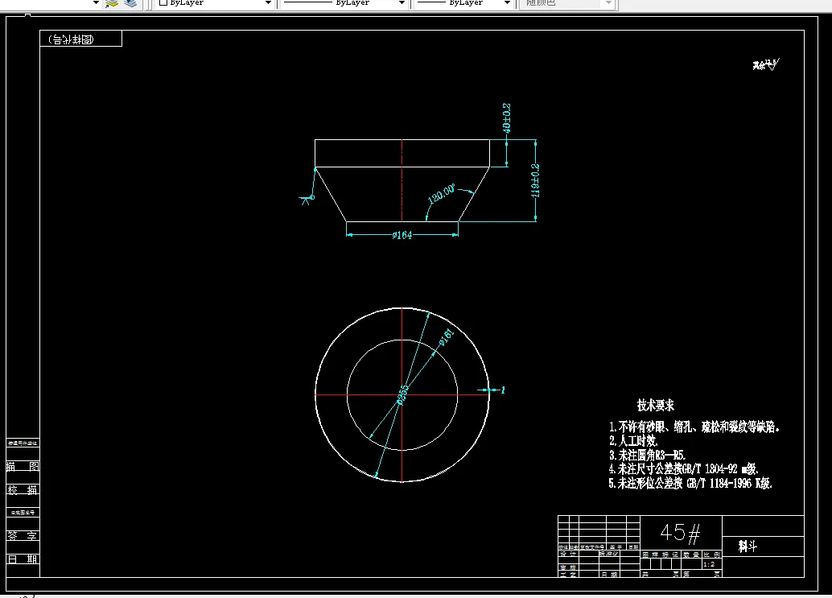The image size is (832, 598).
Task: Click the 日期 cell in left margin
Action: [23, 559]
